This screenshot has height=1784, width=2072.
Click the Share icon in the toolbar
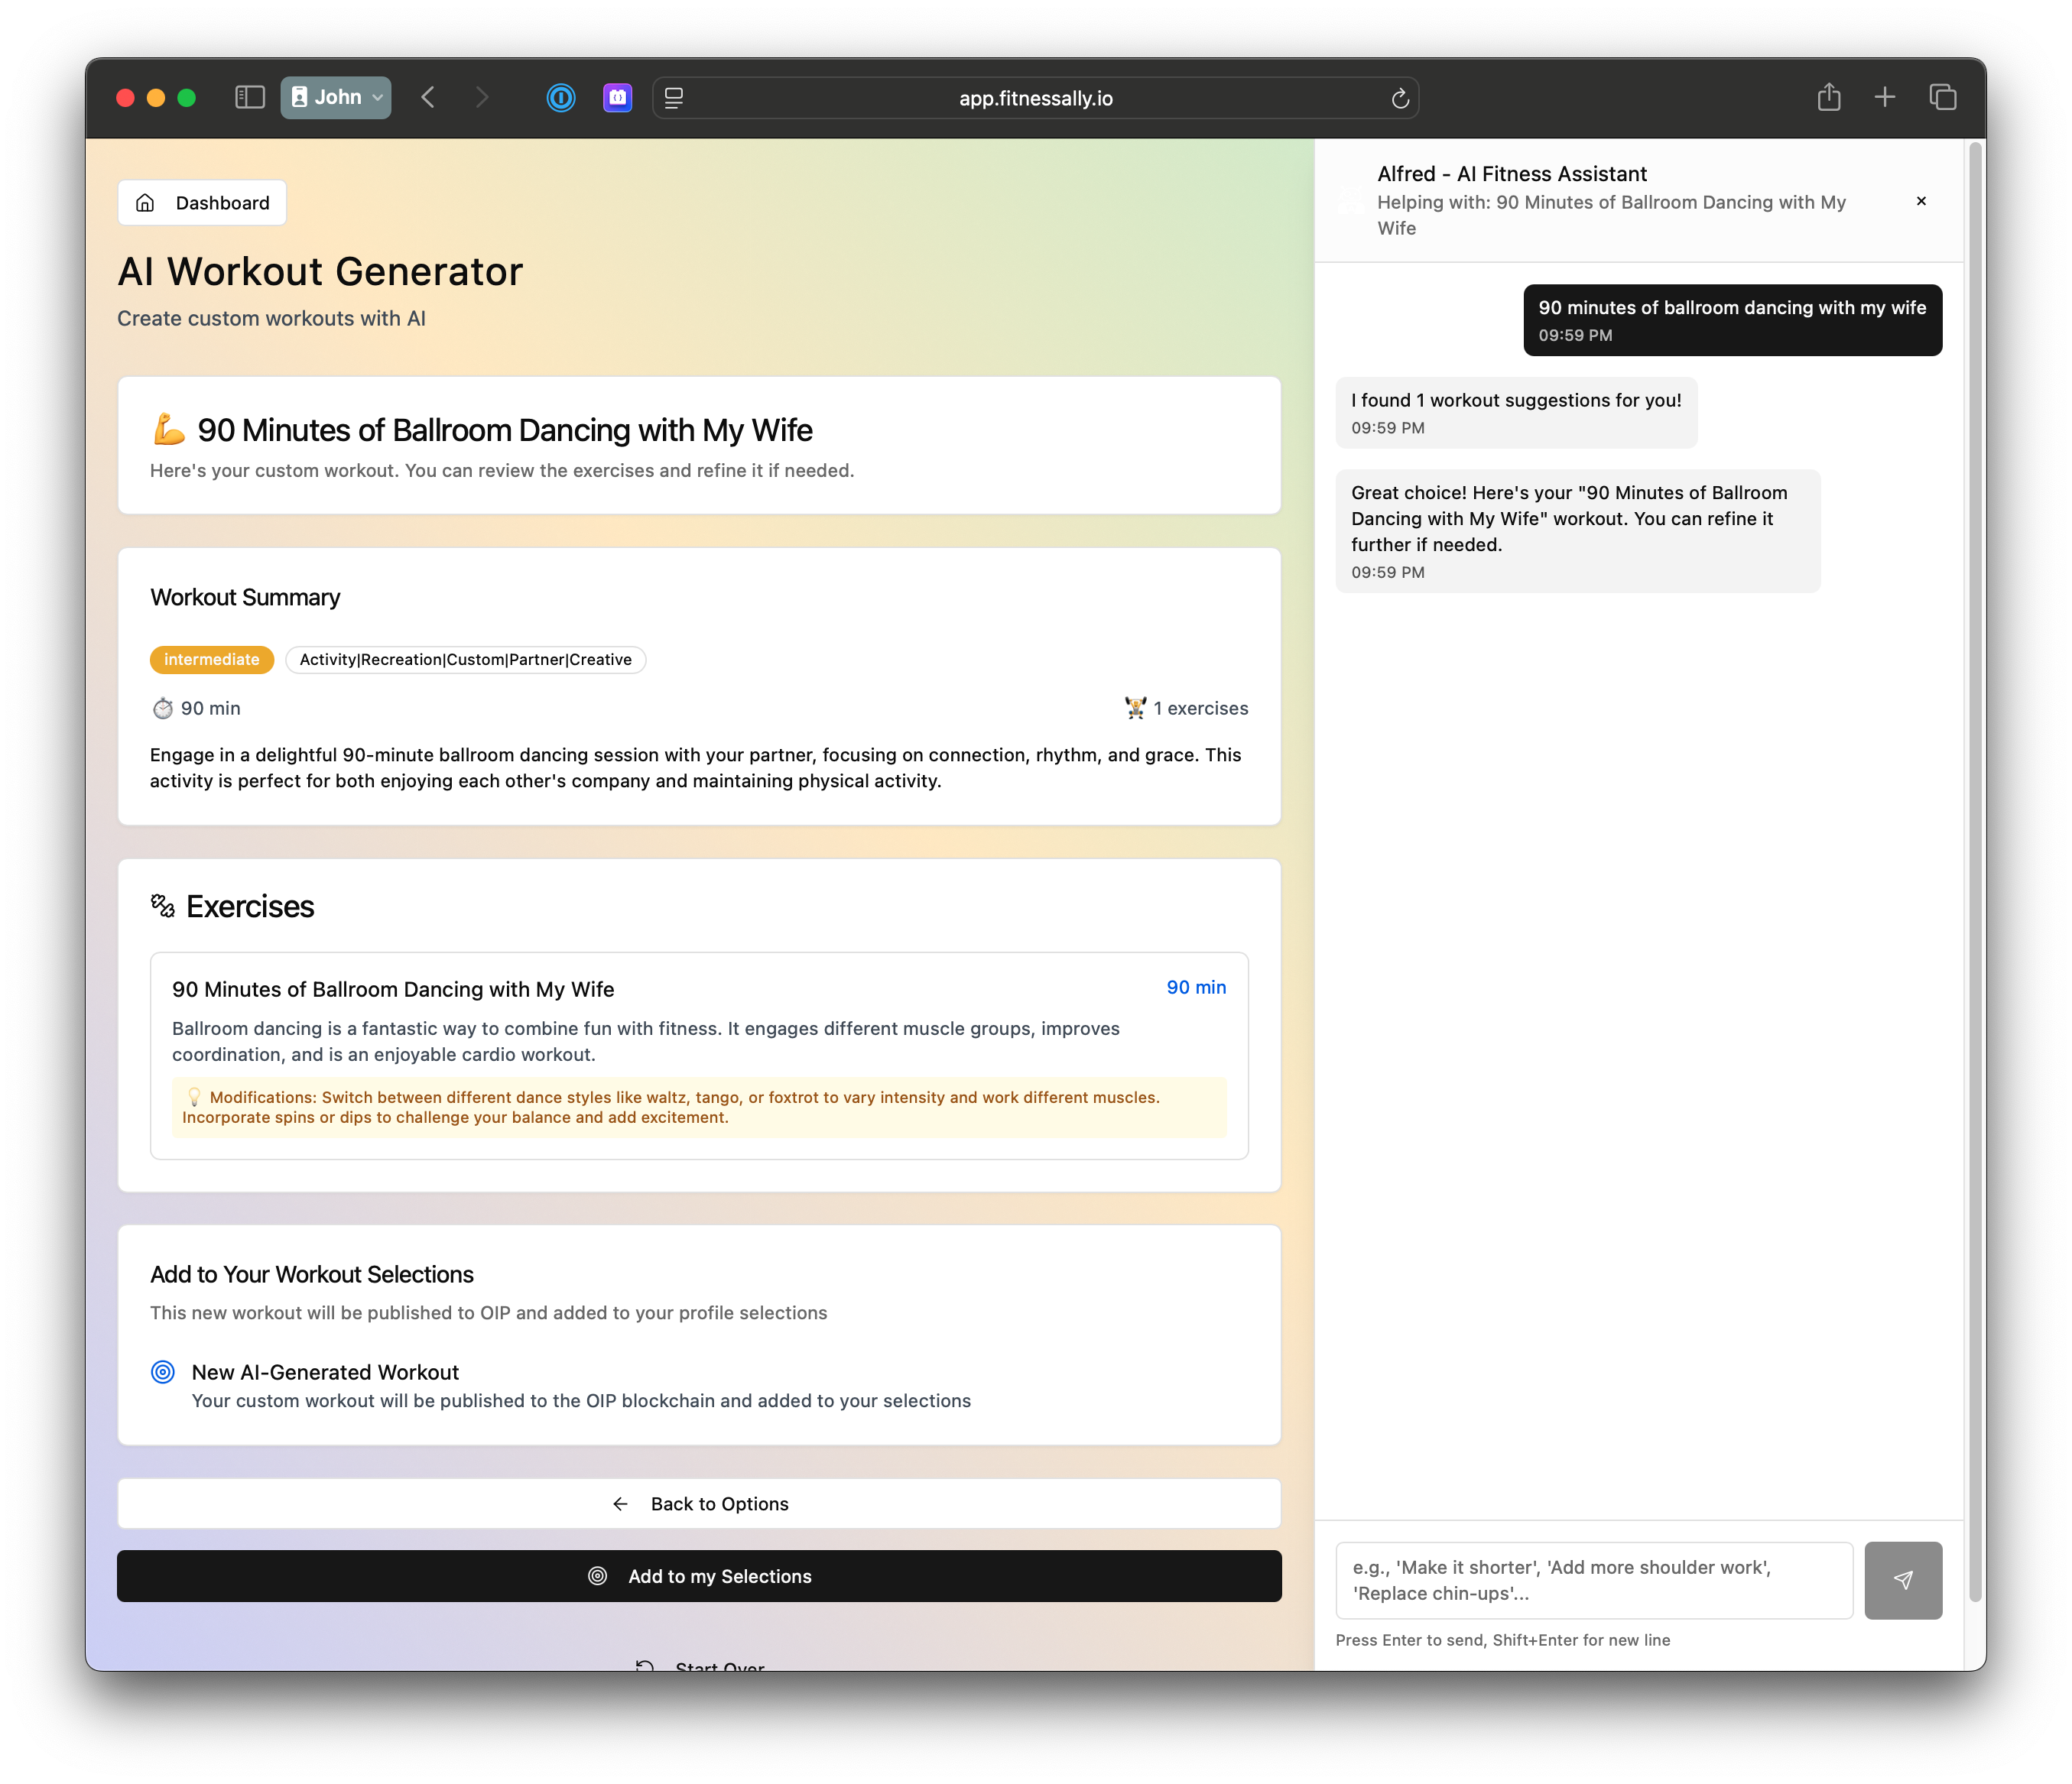coord(1828,97)
